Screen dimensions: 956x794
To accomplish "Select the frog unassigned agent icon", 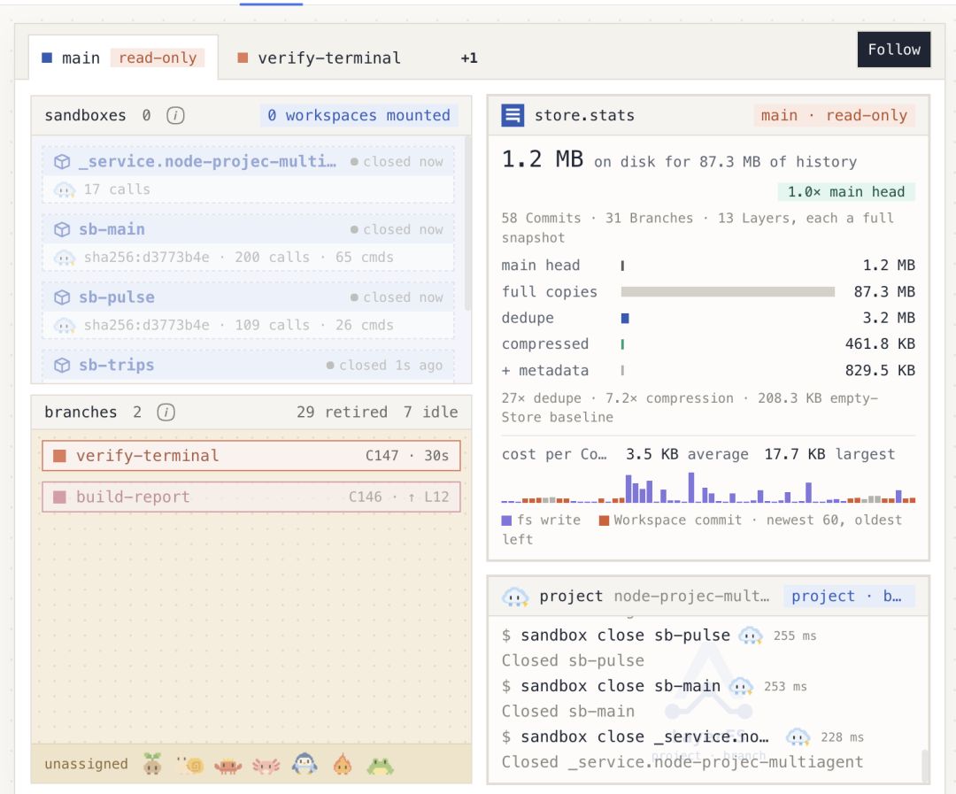I will coord(380,765).
